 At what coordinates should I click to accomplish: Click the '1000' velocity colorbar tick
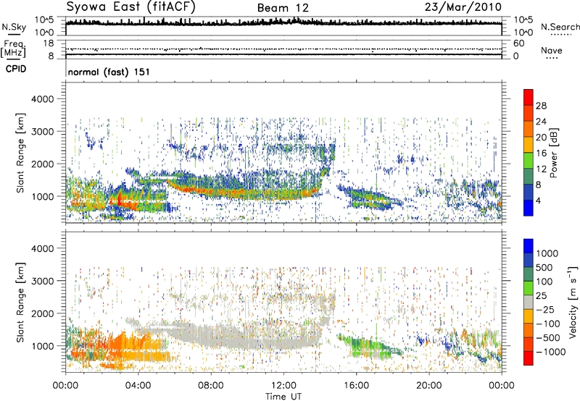pyautogui.click(x=547, y=253)
